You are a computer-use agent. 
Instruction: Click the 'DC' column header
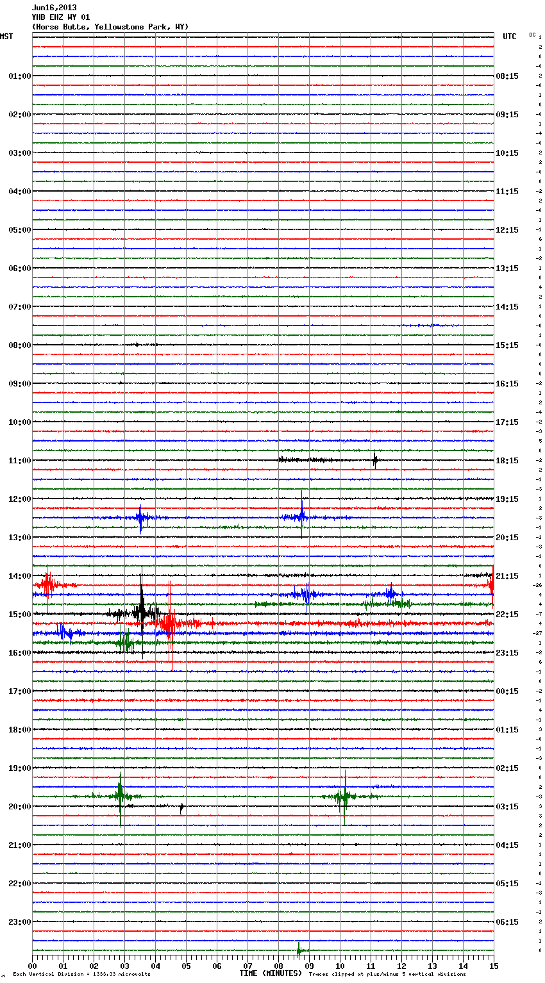click(532, 35)
